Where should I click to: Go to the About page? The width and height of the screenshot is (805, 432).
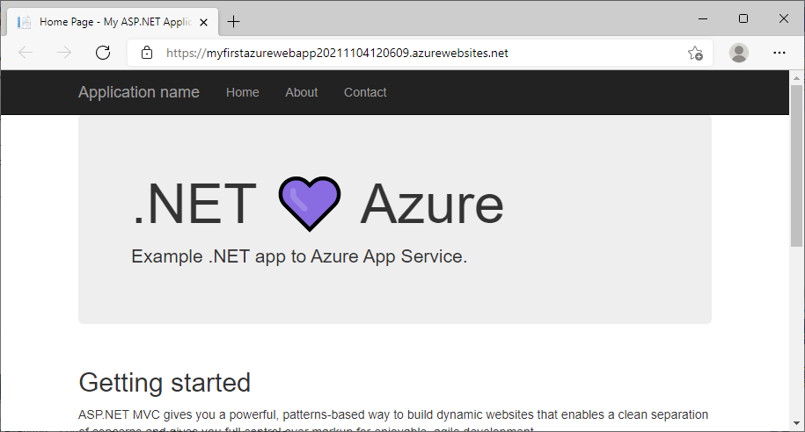pos(301,92)
